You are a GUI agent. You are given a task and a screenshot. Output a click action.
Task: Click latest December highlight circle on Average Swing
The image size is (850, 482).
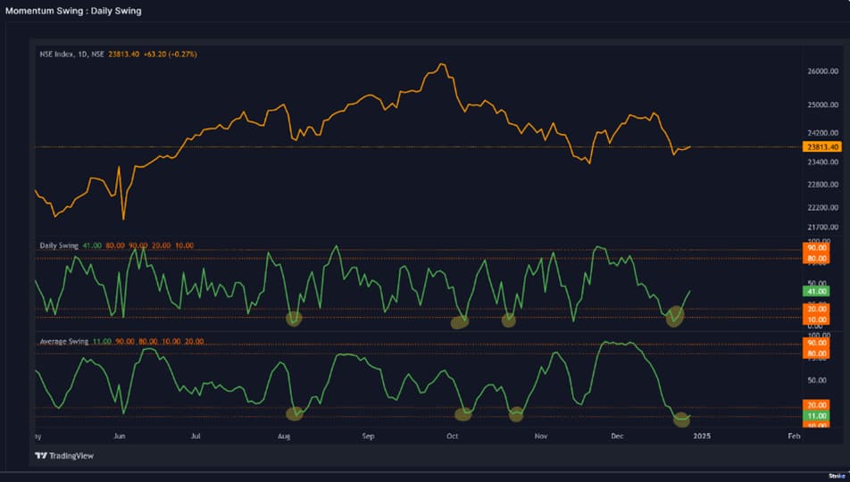click(682, 417)
